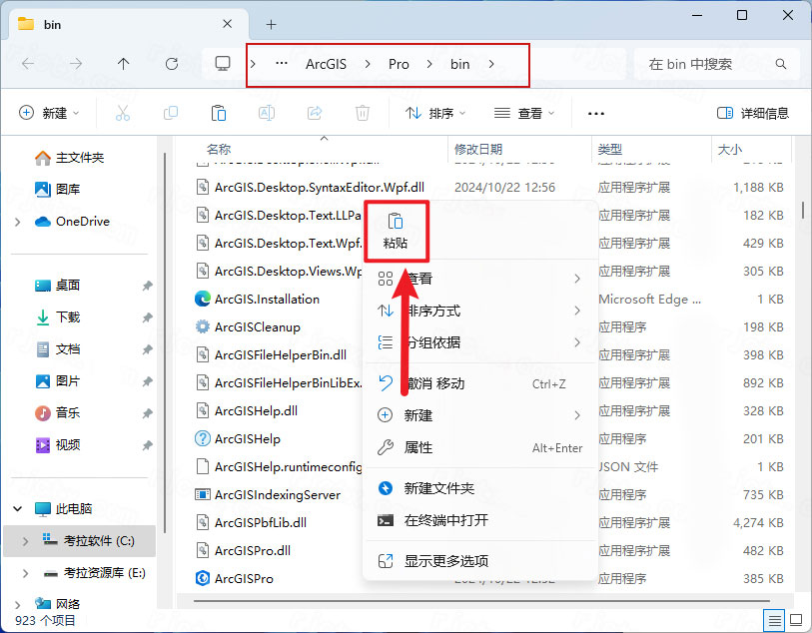Click ArcGIS in the breadcrumb path
Viewport: 812px width, 633px height.
coord(326,64)
